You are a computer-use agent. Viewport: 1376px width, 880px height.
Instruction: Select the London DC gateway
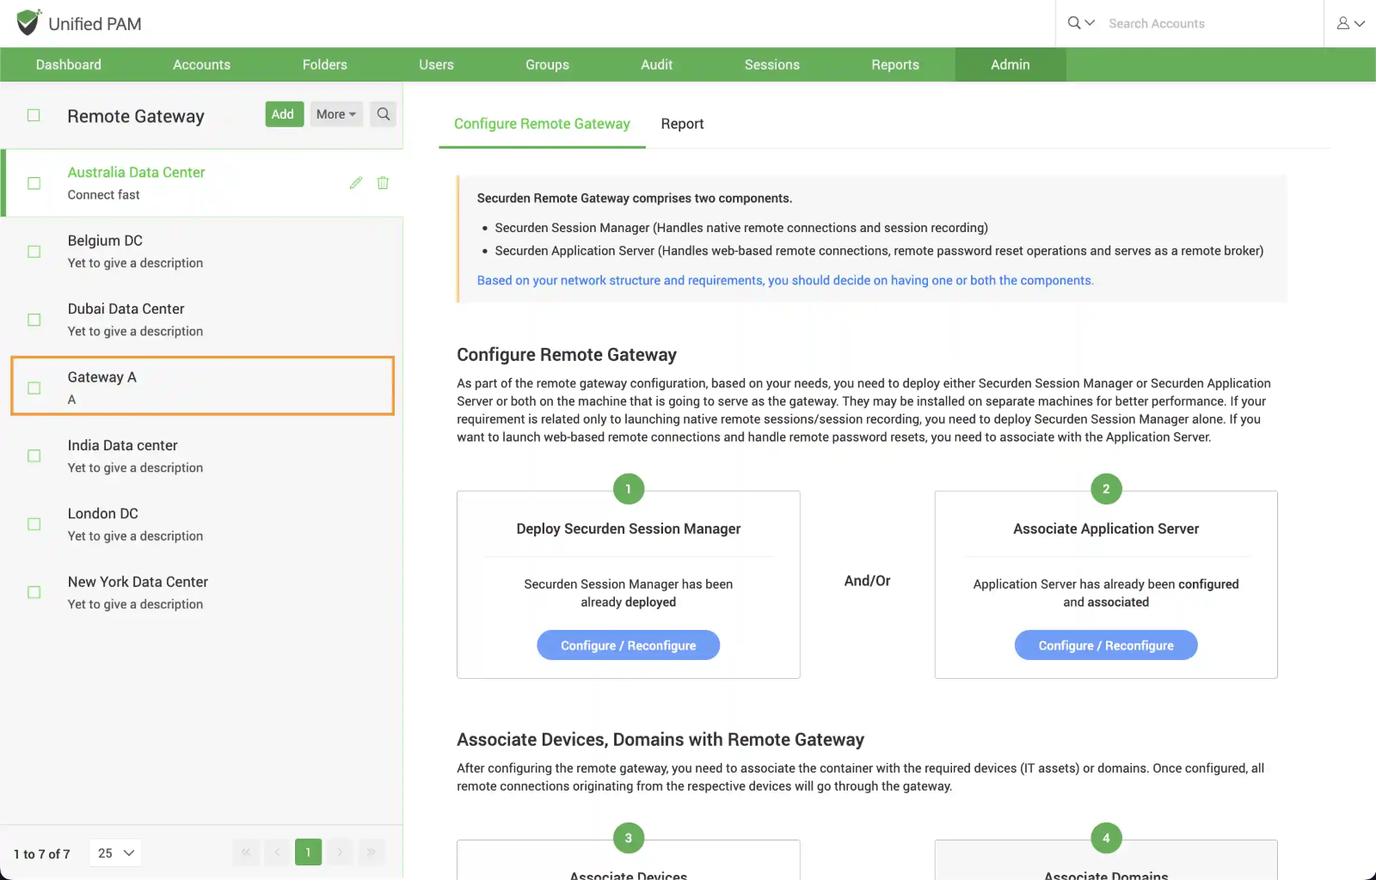click(x=203, y=524)
